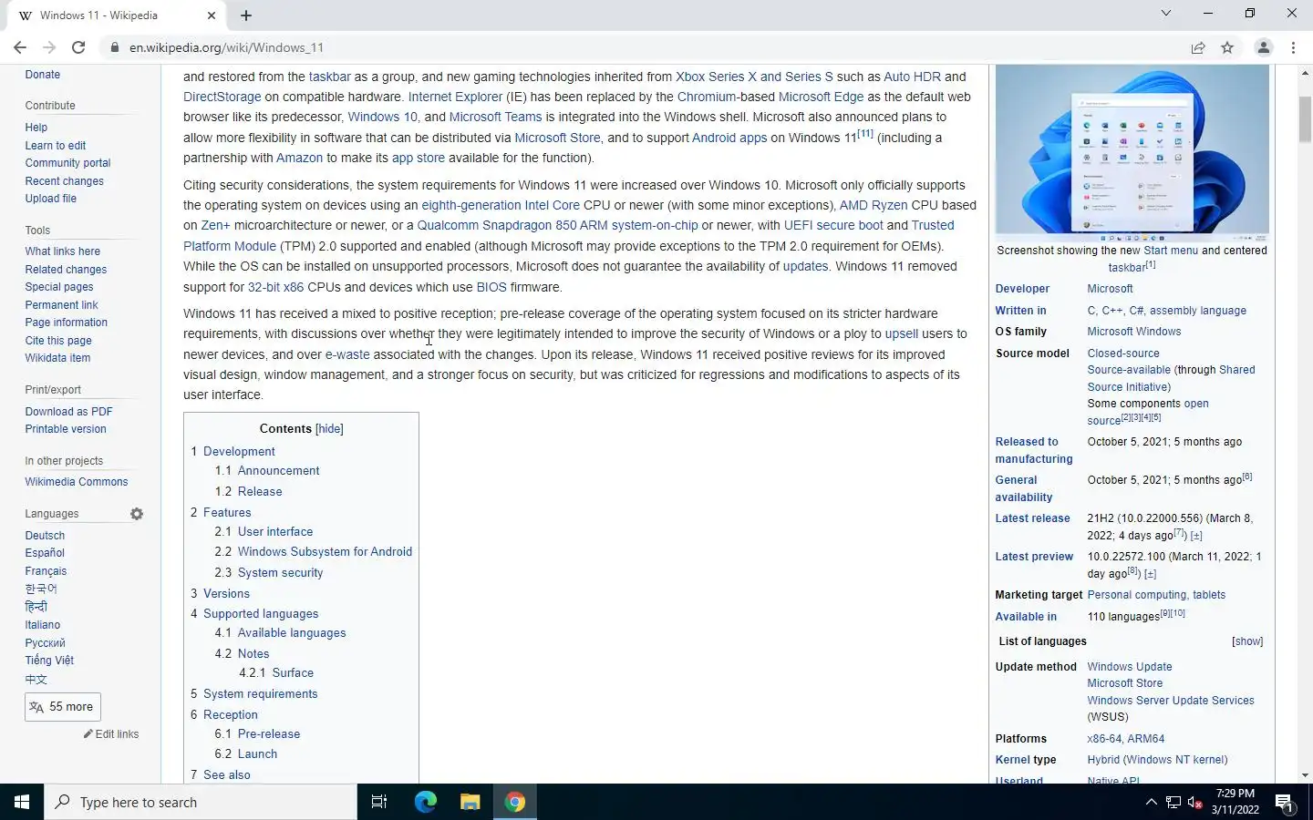Open the notification center icon
The width and height of the screenshot is (1313, 820).
(1285, 803)
